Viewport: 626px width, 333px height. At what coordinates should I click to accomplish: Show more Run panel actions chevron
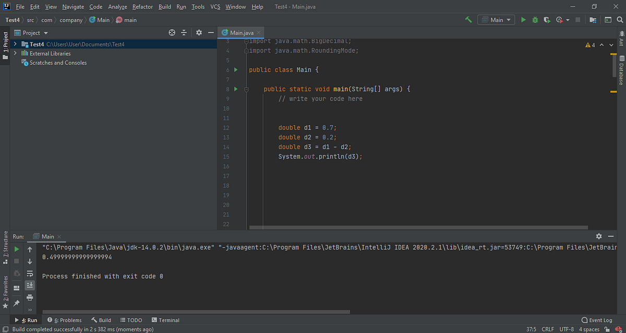pos(30,310)
